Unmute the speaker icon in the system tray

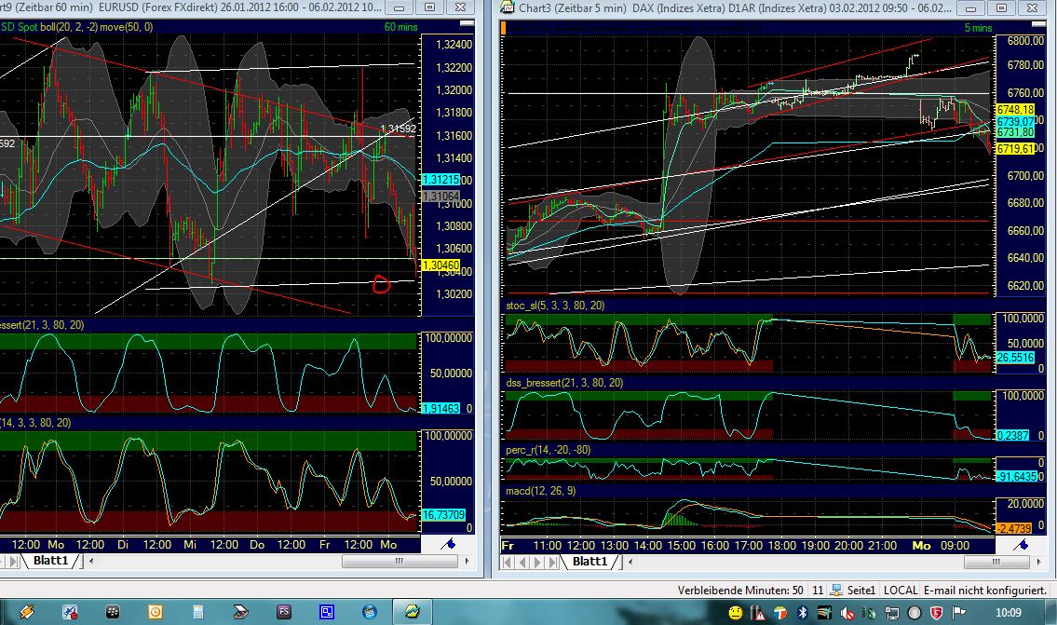tap(846, 612)
